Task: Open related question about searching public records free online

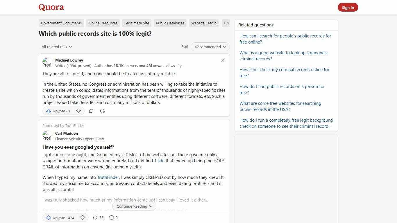Action: pos(285,39)
